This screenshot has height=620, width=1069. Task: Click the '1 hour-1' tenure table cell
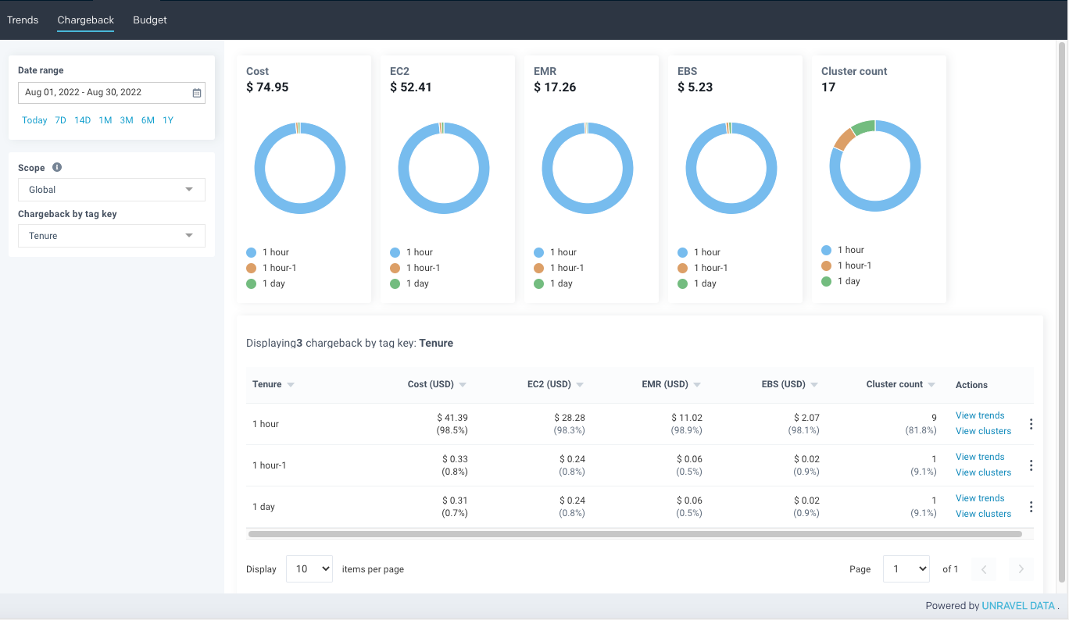coord(270,465)
